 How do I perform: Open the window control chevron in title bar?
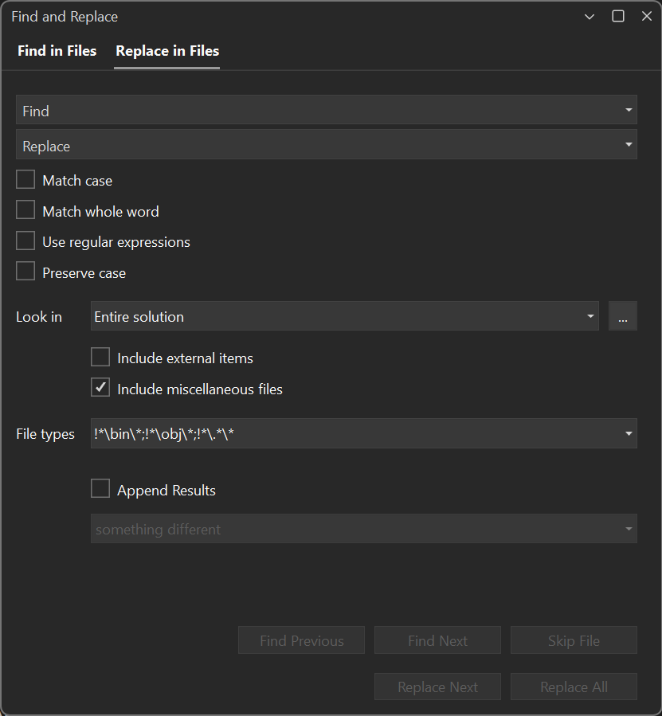[589, 16]
